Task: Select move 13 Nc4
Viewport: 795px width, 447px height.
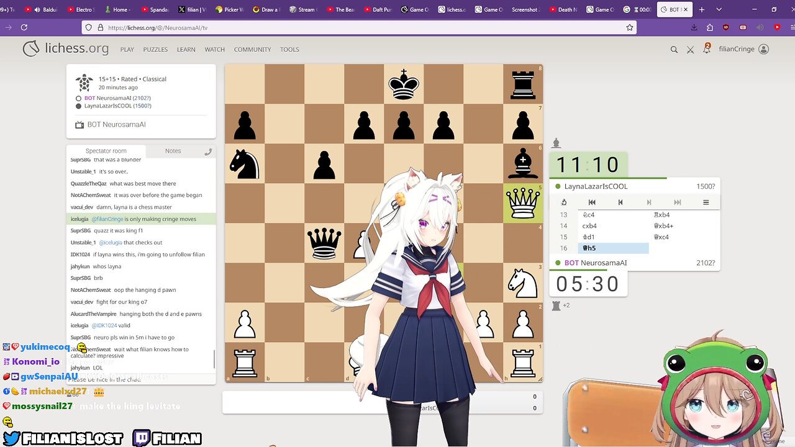Action: tap(613, 215)
